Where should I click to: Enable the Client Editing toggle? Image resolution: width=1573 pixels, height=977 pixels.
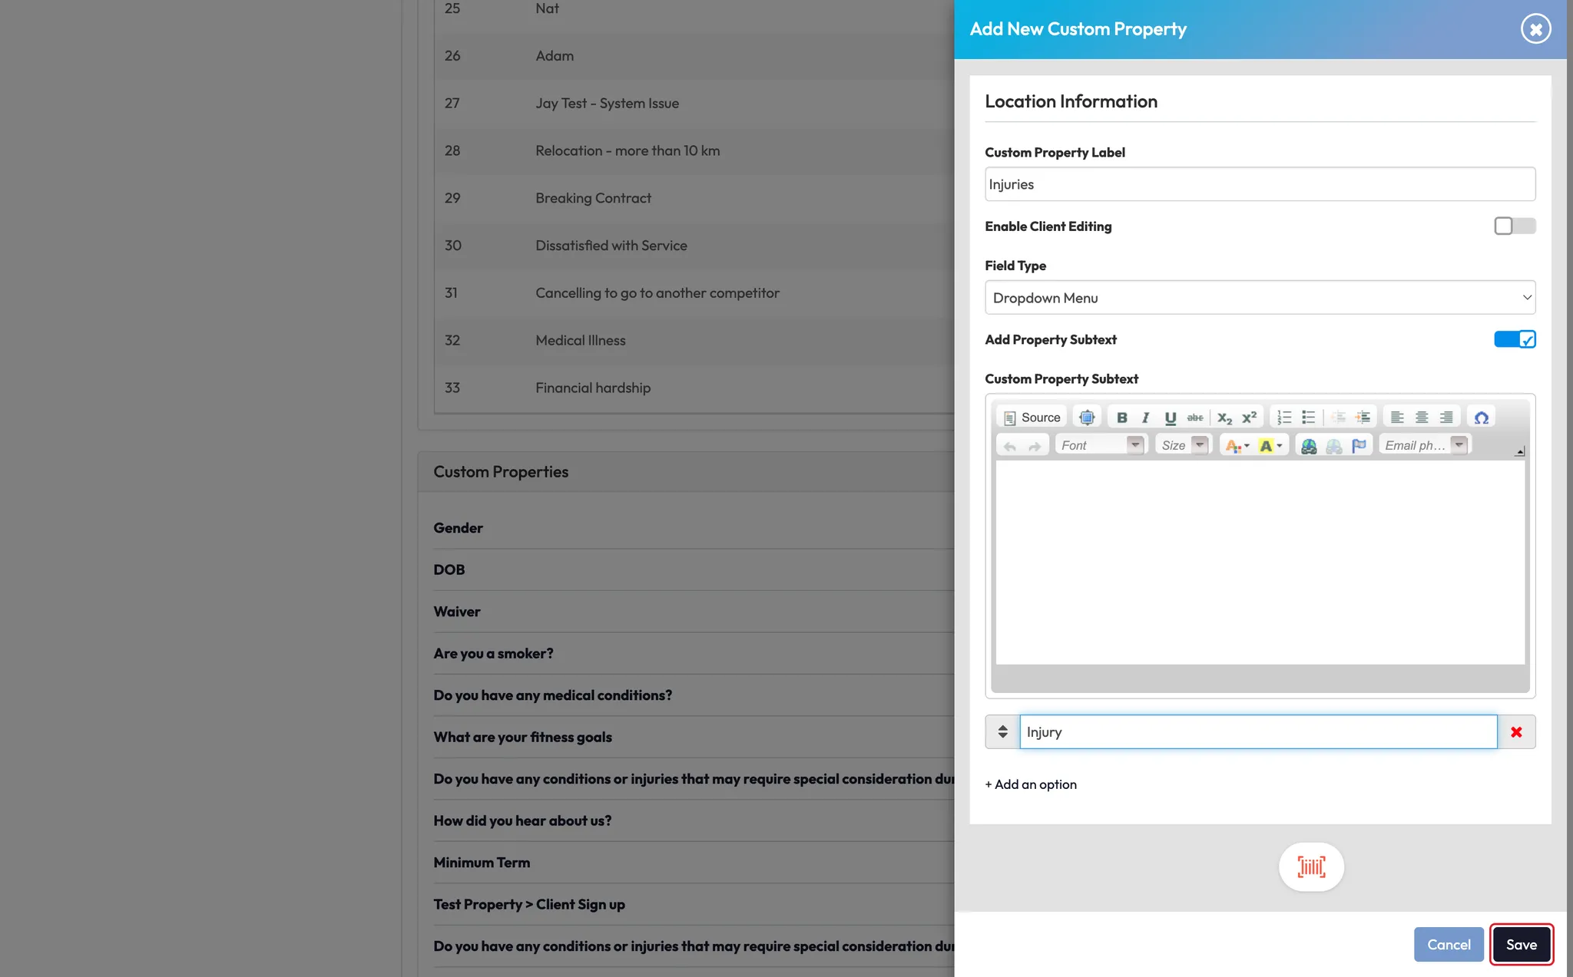pyautogui.click(x=1514, y=226)
